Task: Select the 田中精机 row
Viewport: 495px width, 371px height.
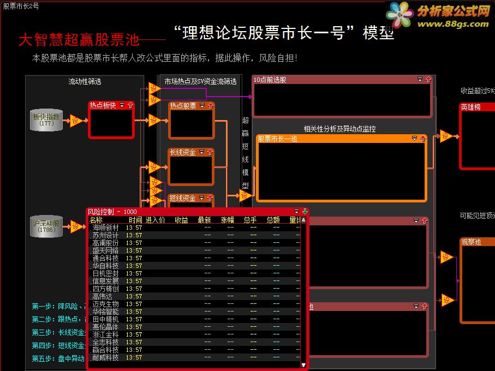Action: coord(195,319)
